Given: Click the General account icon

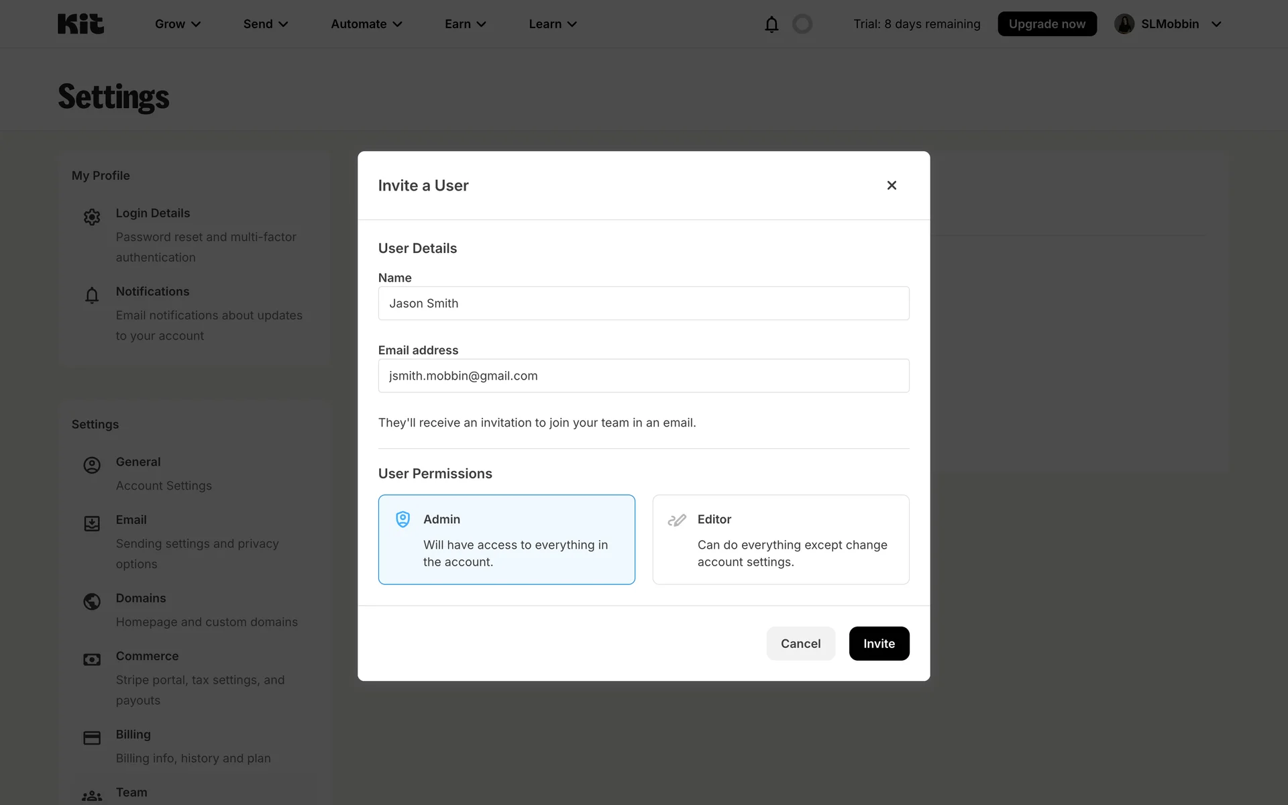Looking at the screenshot, I should point(92,465).
